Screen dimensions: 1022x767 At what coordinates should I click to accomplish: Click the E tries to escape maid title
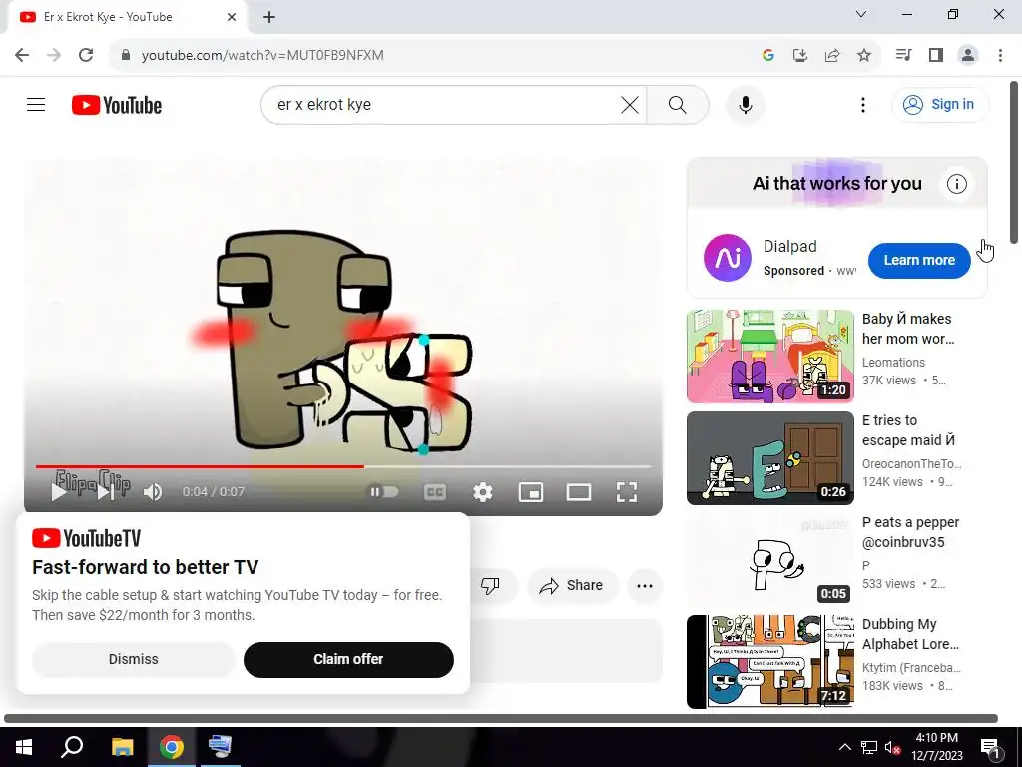pos(908,430)
